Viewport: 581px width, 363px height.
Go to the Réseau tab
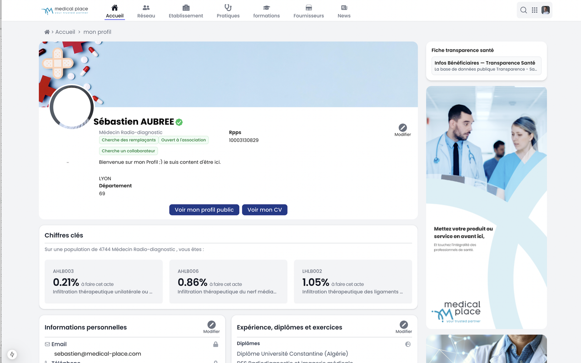coord(146,11)
